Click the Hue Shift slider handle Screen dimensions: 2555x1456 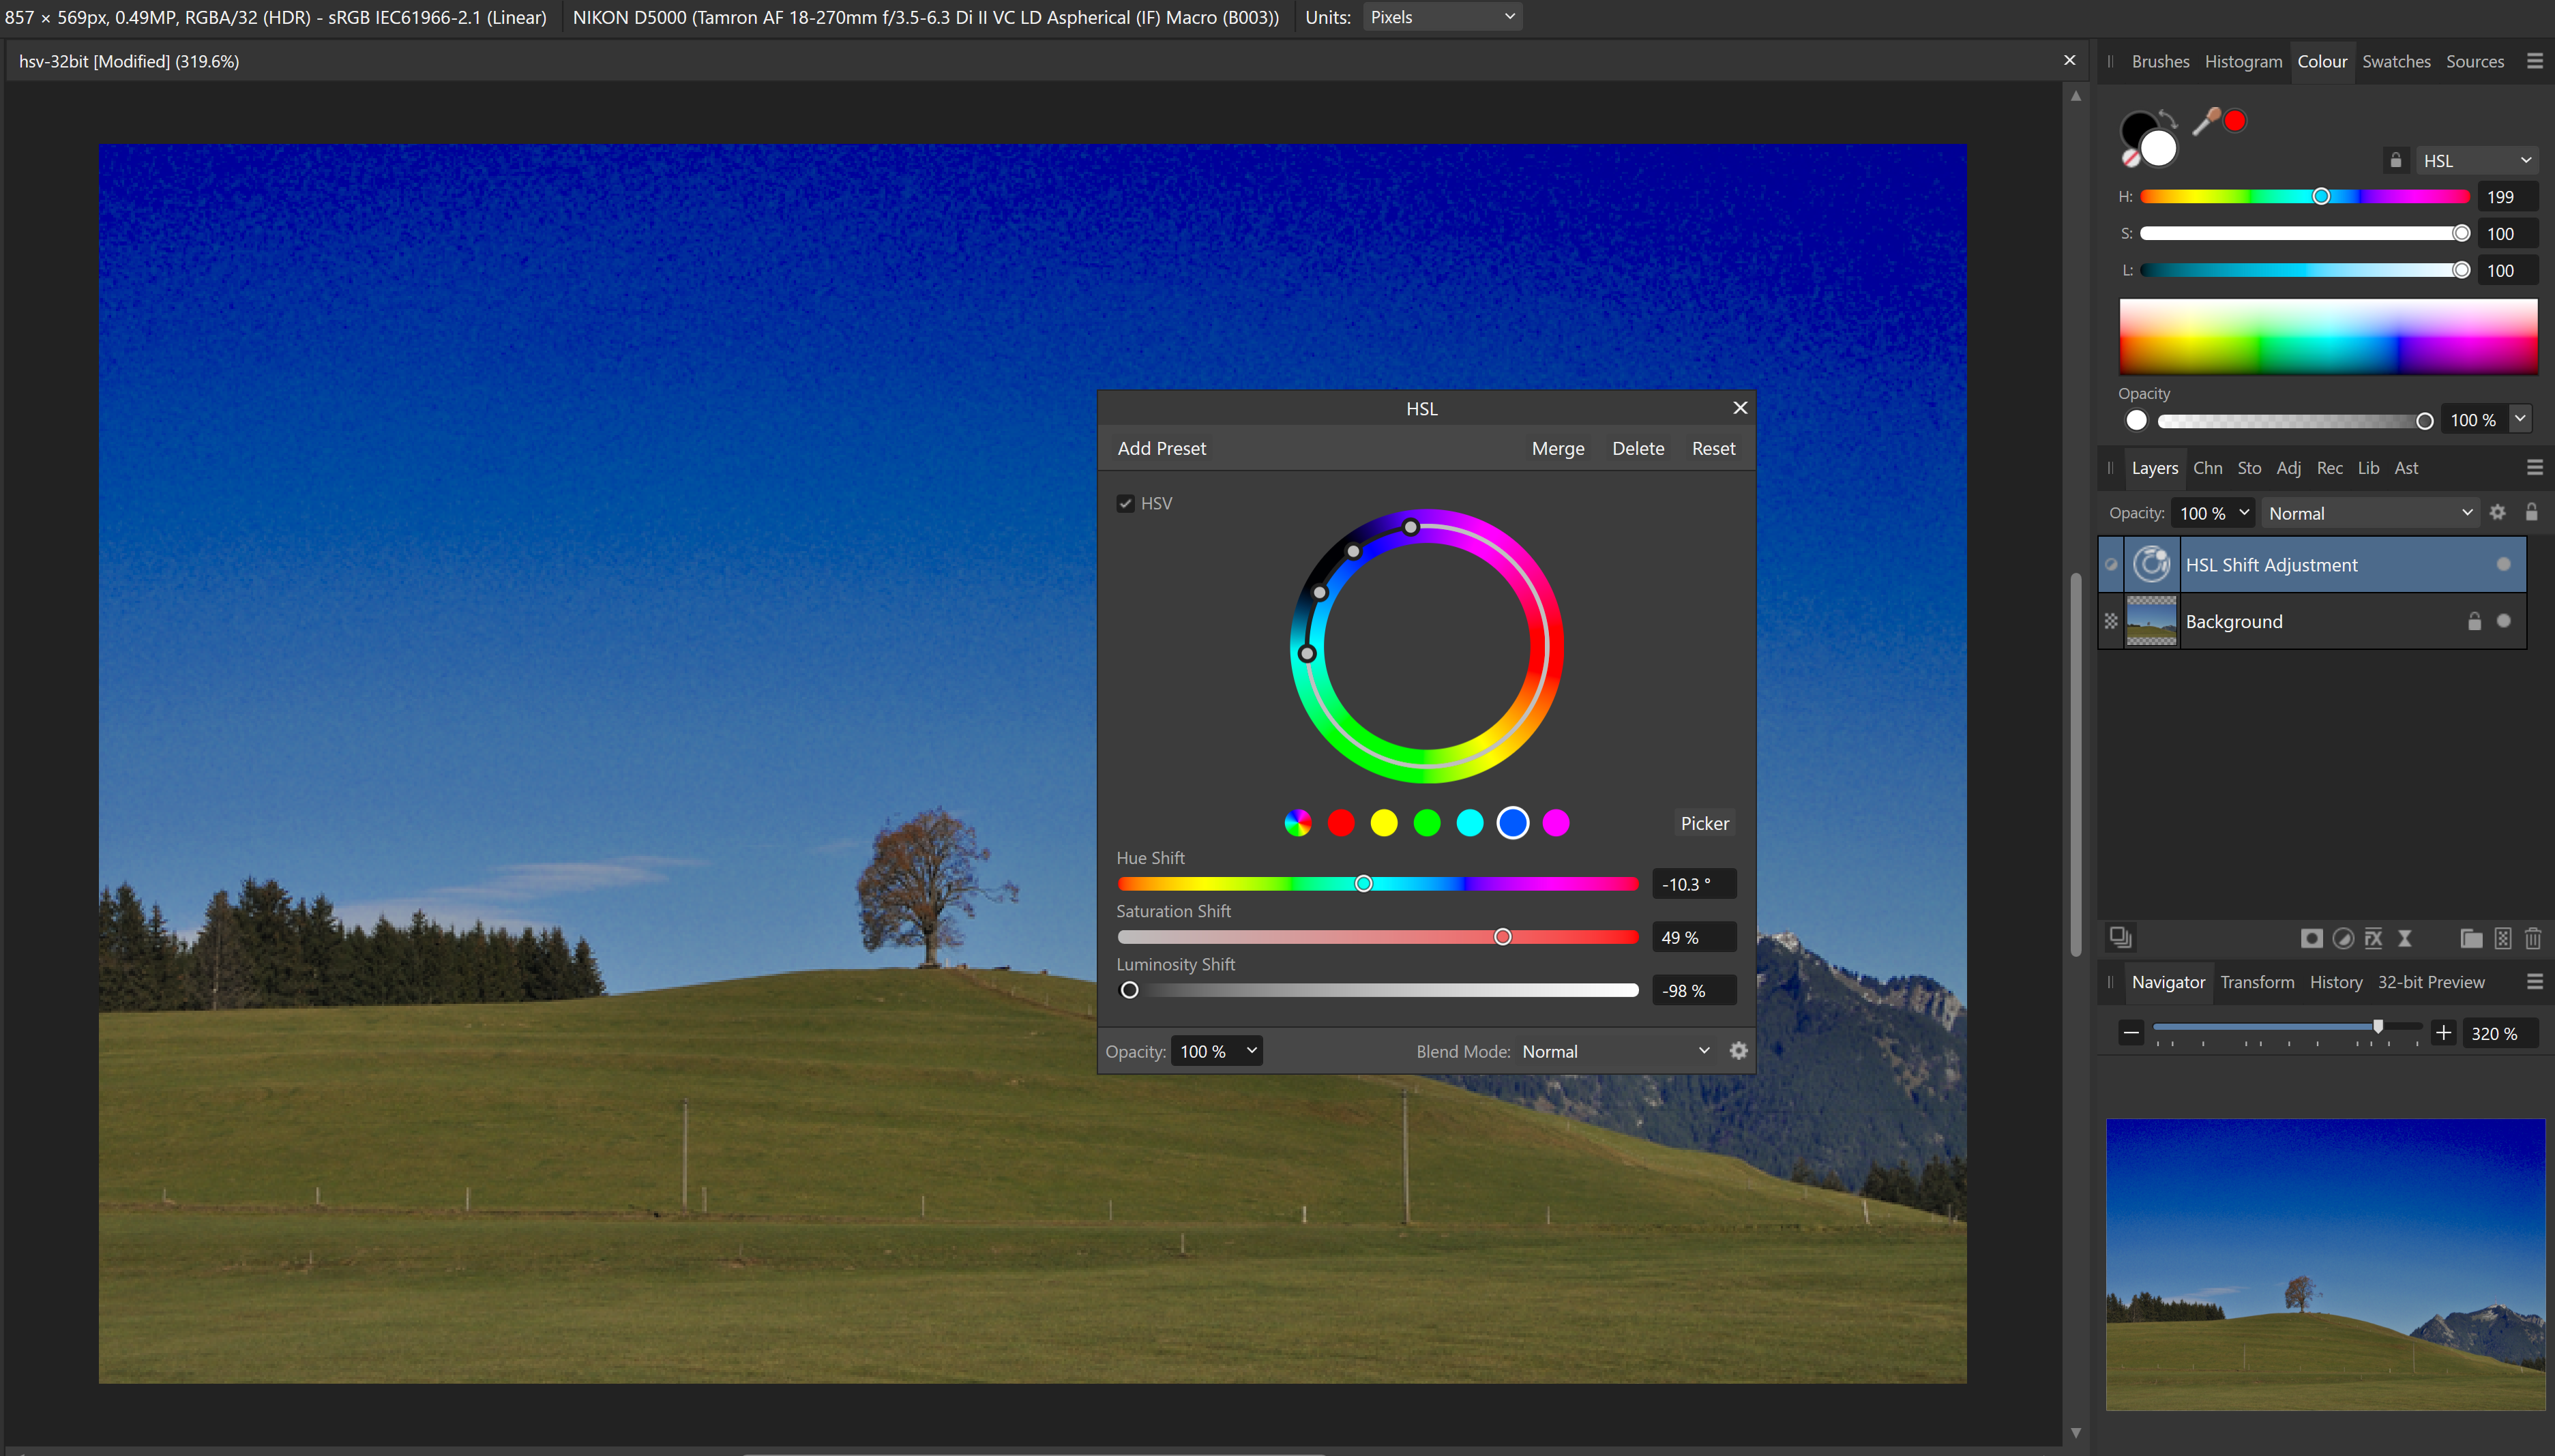pos(1363,883)
